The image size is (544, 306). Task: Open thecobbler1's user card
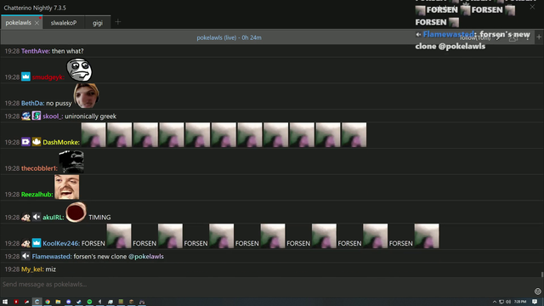coord(39,168)
